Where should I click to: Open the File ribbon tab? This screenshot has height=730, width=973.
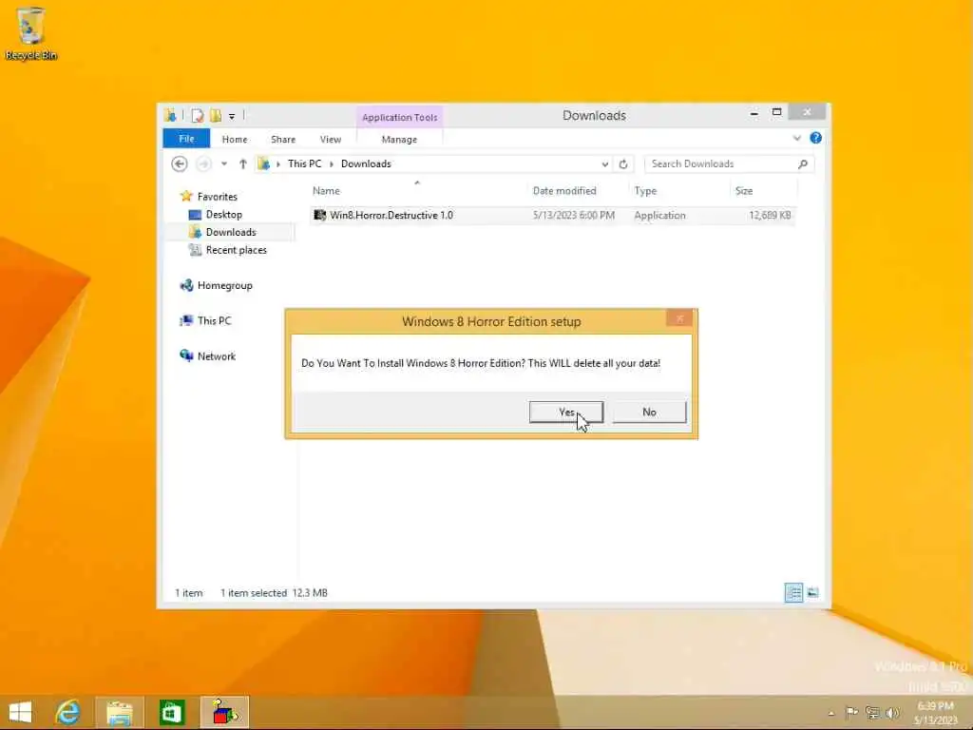pyautogui.click(x=186, y=139)
